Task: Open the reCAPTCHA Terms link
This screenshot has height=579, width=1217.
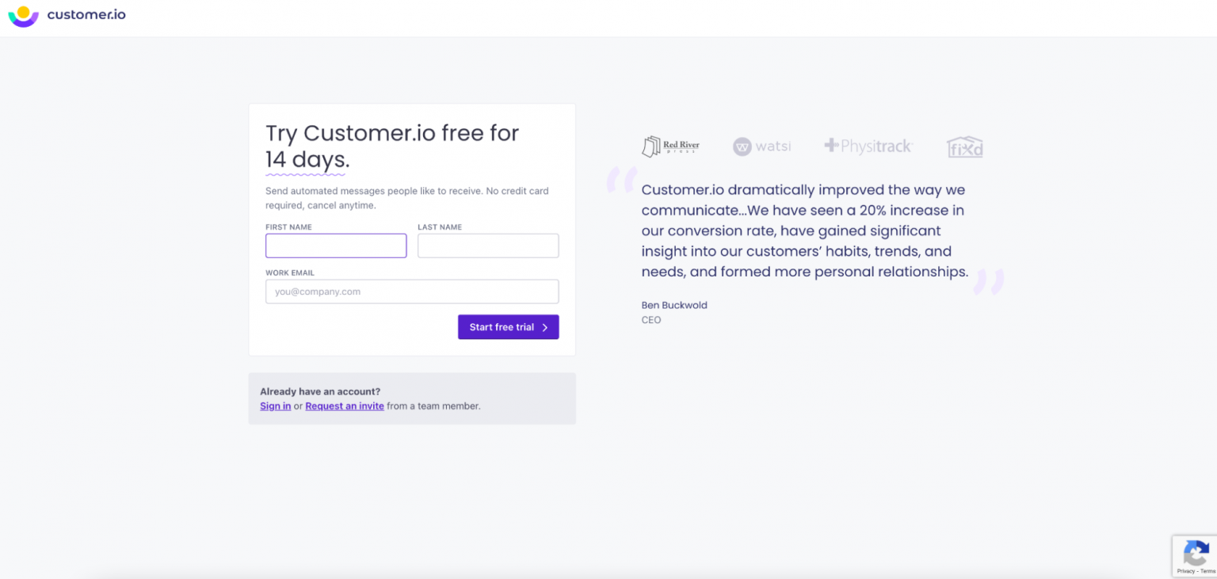Action: click(1207, 571)
